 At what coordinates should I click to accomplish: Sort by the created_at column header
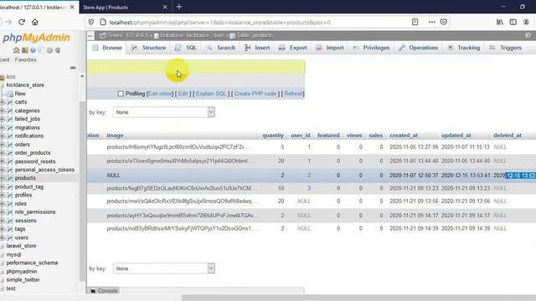(x=404, y=135)
